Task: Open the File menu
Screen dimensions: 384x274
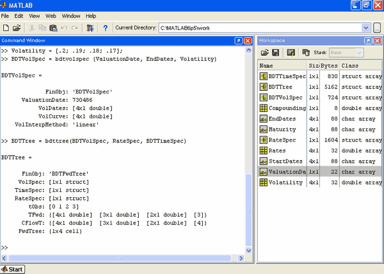Action: [x=5, y=16]
